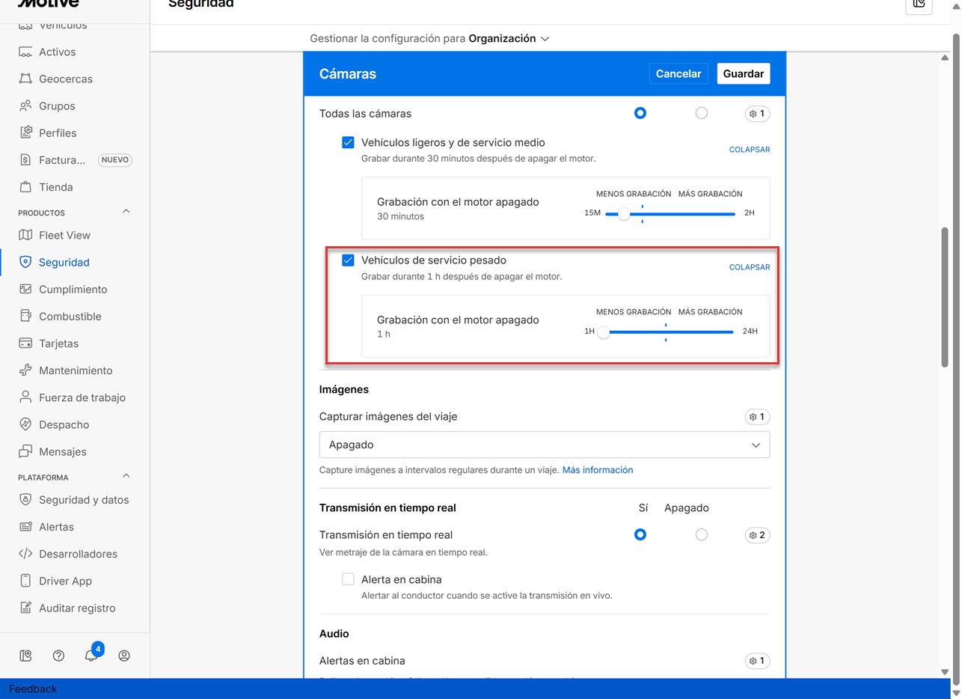
Task: Click the Tienda shopping bag icon
Action: 25,187
